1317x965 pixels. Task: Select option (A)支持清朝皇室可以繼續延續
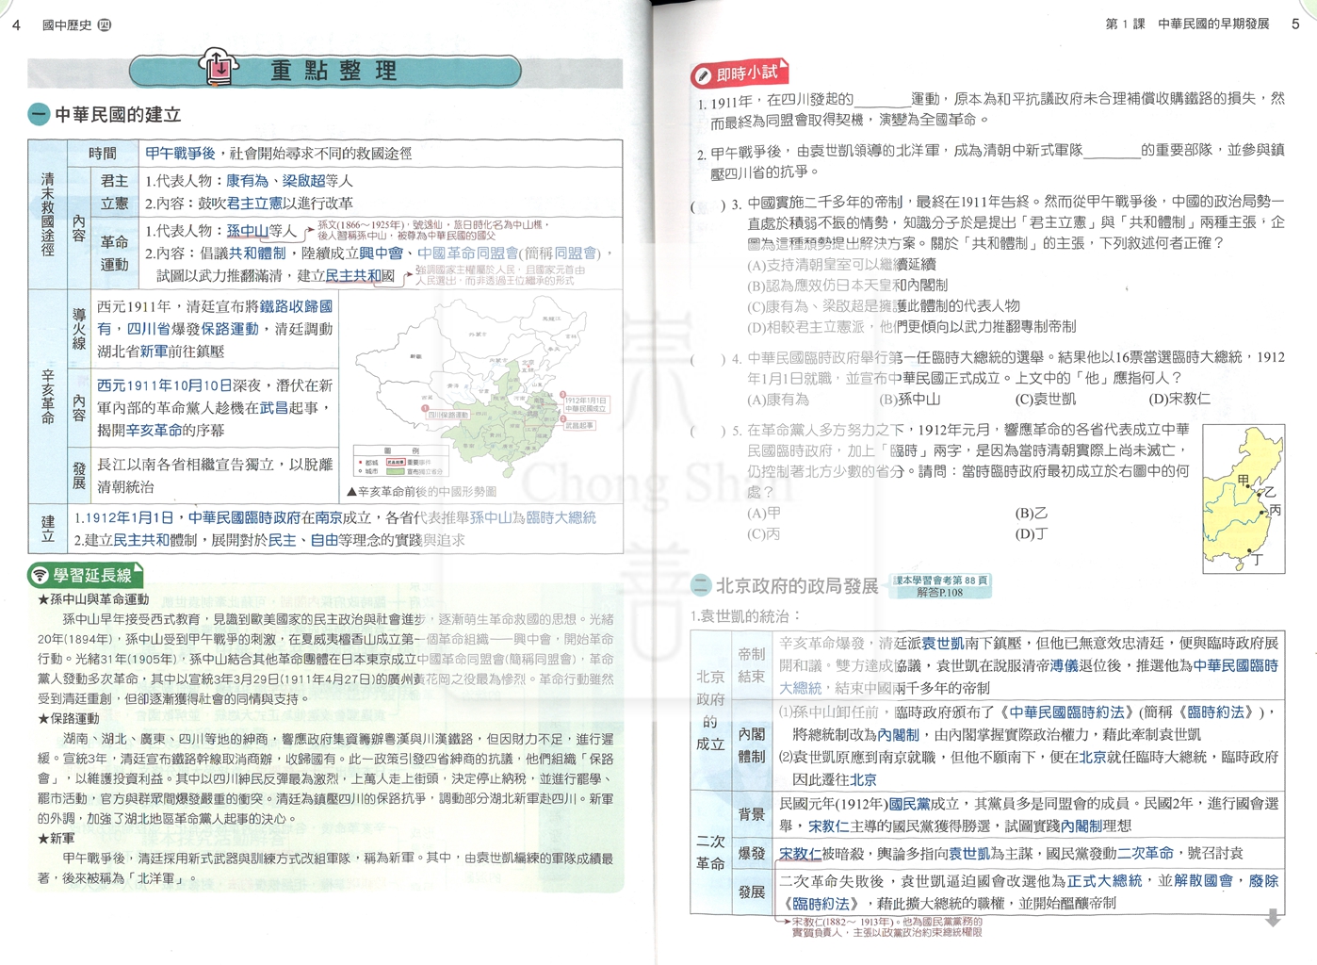[x=841, y=265]
